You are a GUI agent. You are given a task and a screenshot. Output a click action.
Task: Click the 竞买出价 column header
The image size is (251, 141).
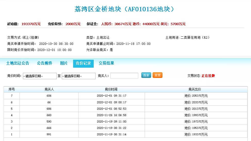point(196,89)
